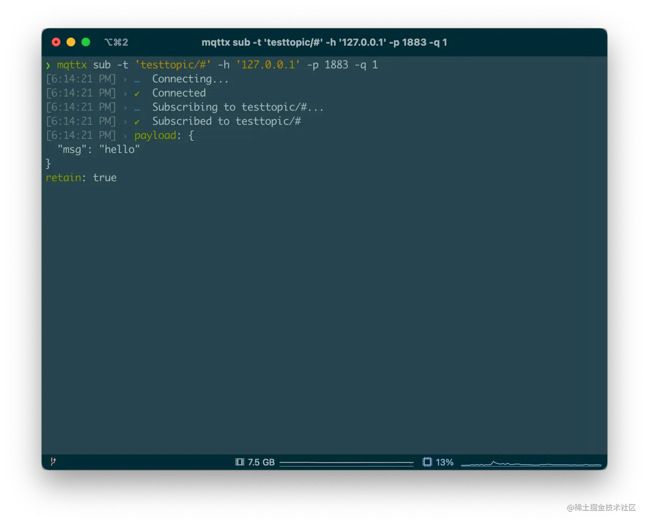The height and width of the screenshot is (525, 649).
Task: Click the ⌥⌘2 tab shortcut label
Action: click(x=116, y=42)
